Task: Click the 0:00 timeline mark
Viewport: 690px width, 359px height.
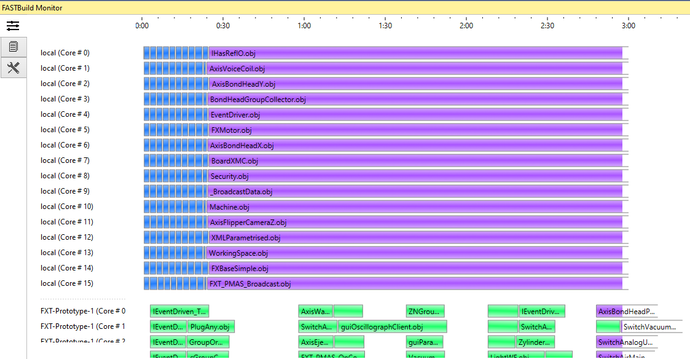Action: click(x=142, y=25)
